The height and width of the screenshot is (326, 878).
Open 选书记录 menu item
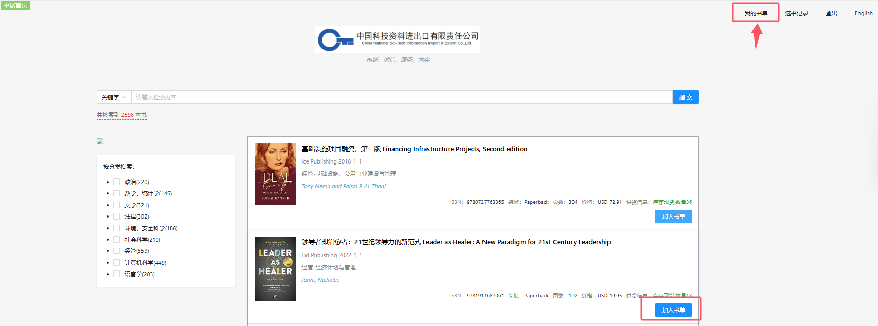pyautogui.click(x=796, y=13)
